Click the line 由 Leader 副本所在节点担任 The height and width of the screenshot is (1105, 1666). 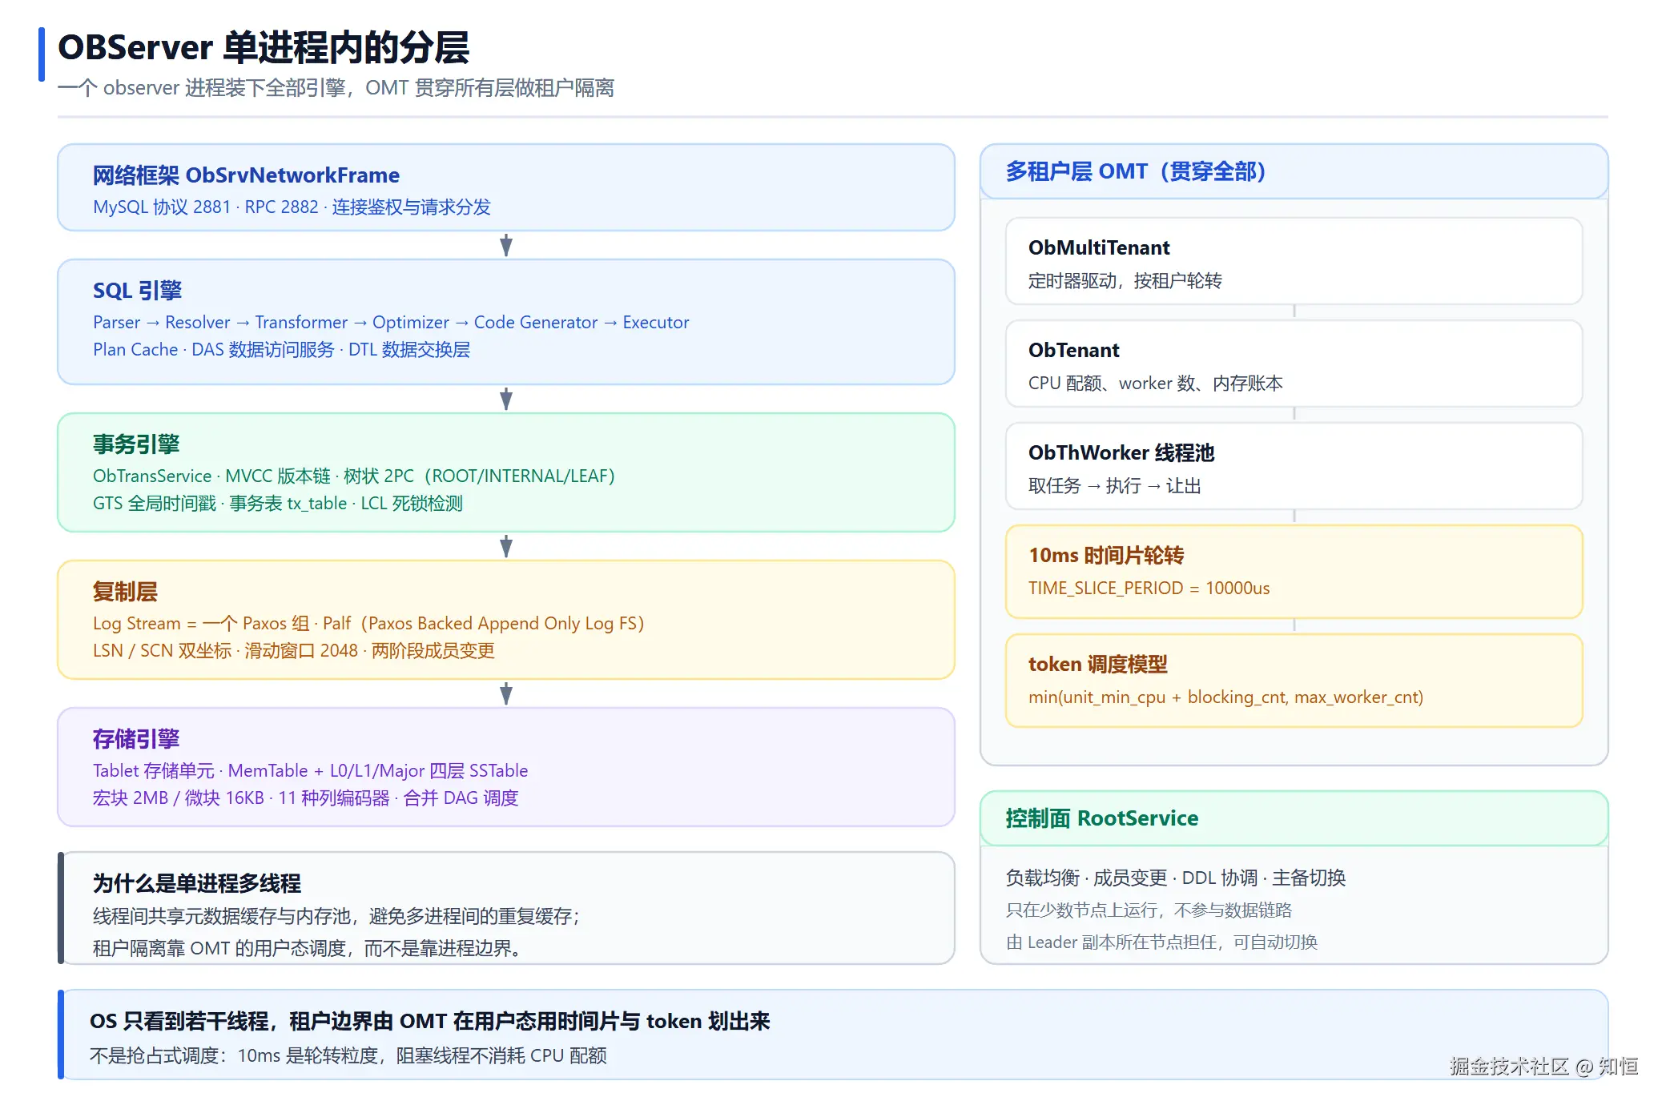click(1161, 942)
